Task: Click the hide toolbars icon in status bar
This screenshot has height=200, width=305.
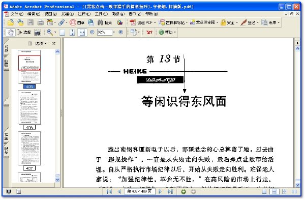Action: point(18,192)
